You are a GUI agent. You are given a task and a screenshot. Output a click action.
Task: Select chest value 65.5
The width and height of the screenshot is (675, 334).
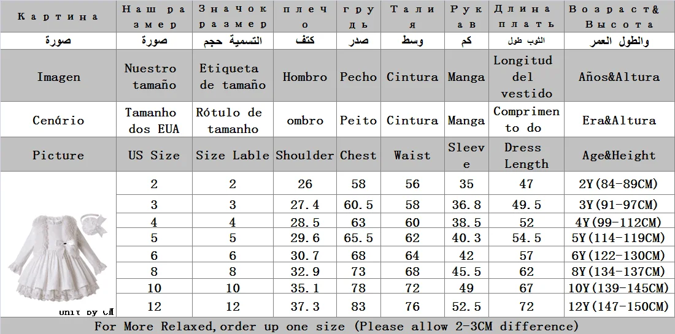358,238
